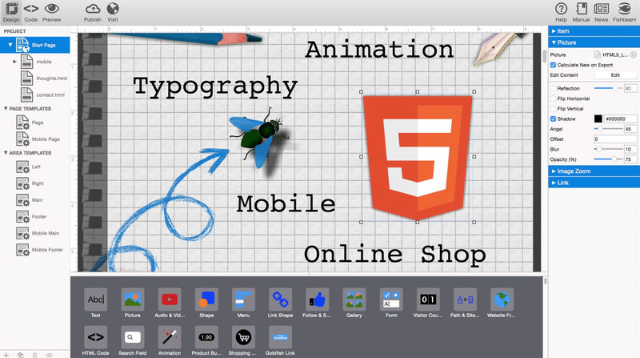Add a Menu item from palette
Screen dimensions: 640x358
point(243,304)
